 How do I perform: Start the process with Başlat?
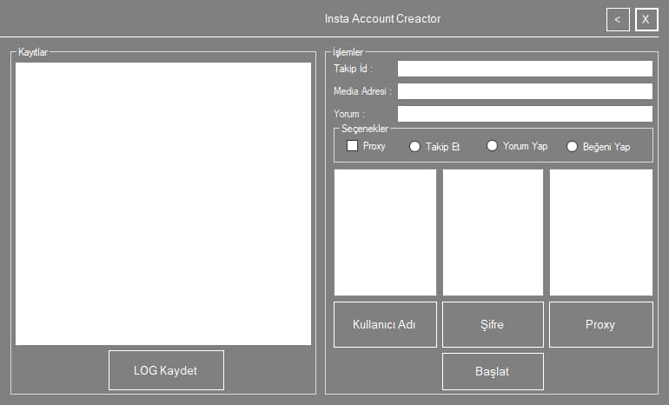tap(493, 371)
